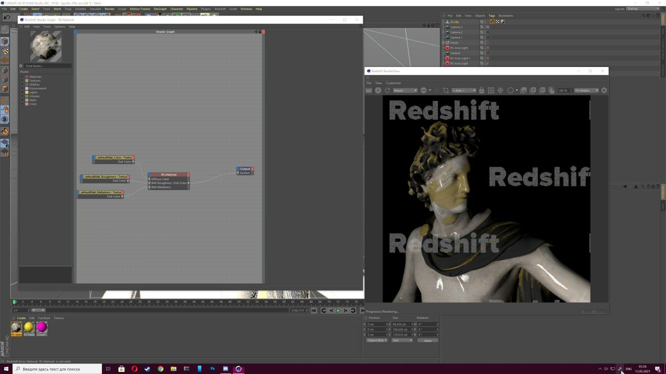Start IPR render in Redshift RenderView
Image resolution: width=666 pixels, height=374 pixels.
378,90
